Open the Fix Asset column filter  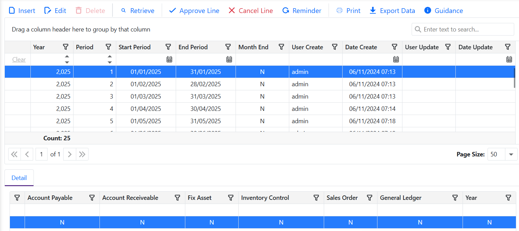pos(231,197)
